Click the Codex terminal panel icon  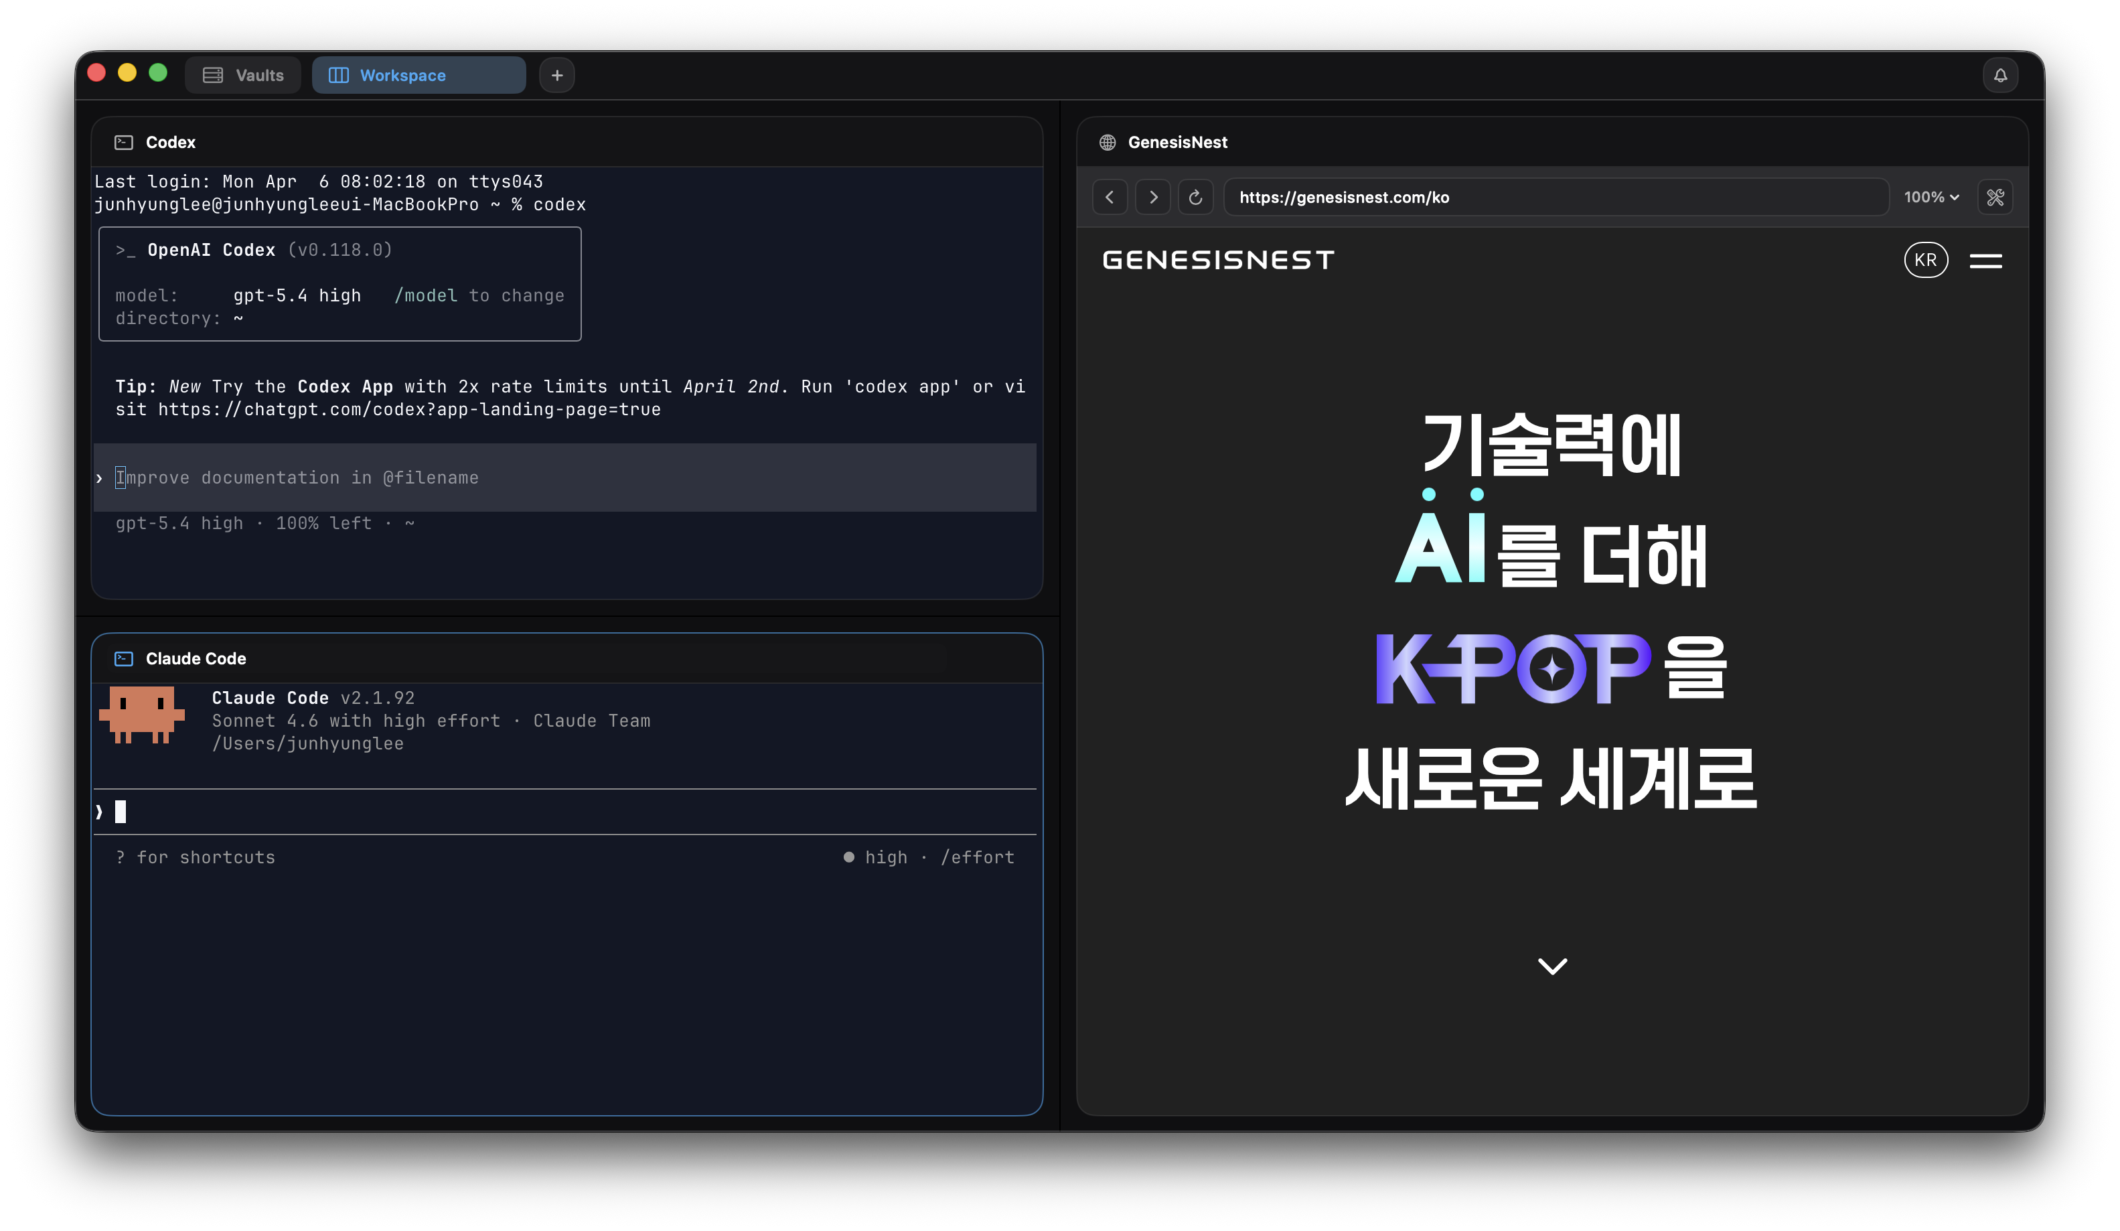[x=124, y=142]
